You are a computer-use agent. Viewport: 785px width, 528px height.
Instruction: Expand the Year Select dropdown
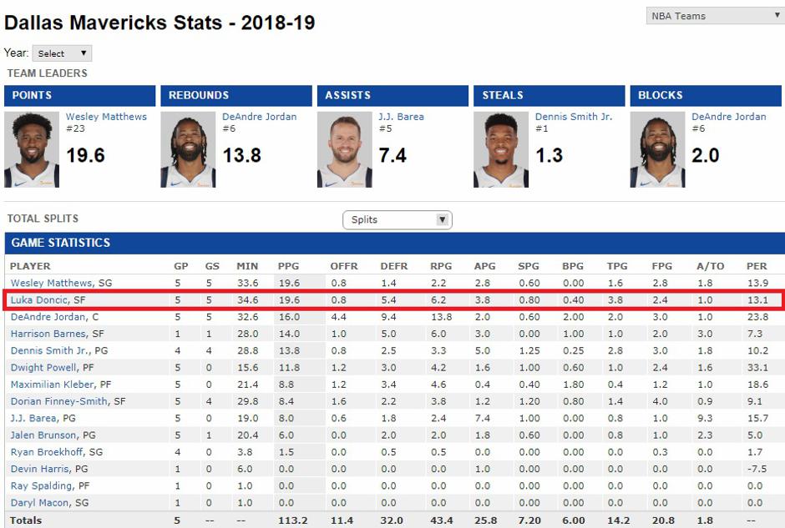61,53
